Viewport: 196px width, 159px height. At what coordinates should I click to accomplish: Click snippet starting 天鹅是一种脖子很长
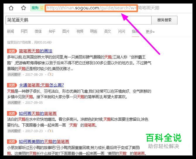pyautogui.click(x=79, y=94)
